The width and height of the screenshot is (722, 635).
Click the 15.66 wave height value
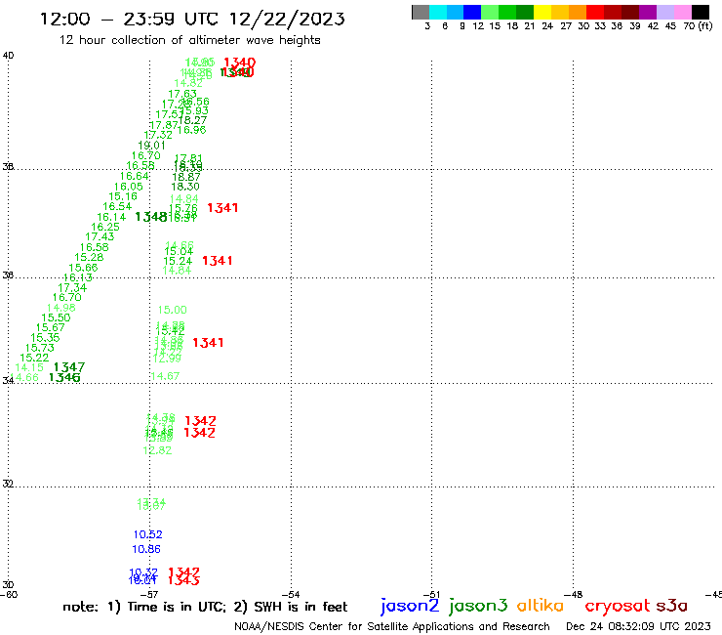click(x=83, y=268)
